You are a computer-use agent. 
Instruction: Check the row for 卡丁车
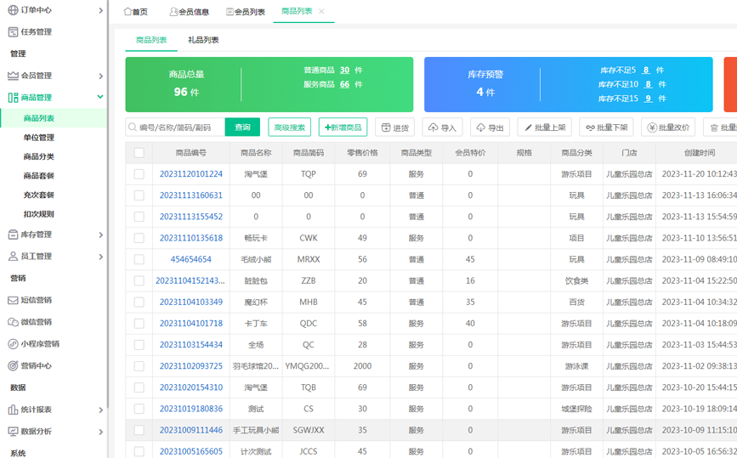click(139, 324)
